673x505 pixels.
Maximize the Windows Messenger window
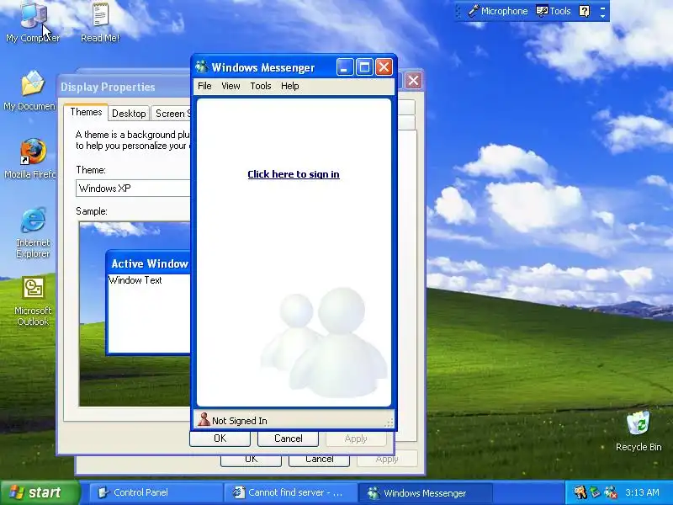364,67
